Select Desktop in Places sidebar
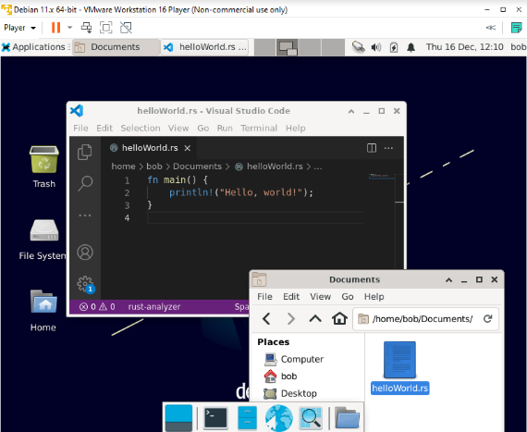This screenshot has width=527, height=432. (299, 393)
